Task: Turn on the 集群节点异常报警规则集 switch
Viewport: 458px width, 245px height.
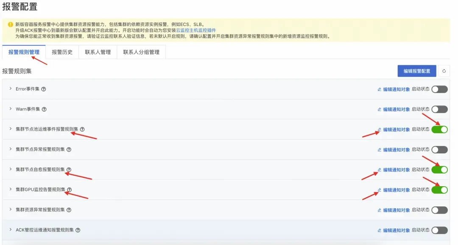Action: pyautogui.click(x=440, y=149)
